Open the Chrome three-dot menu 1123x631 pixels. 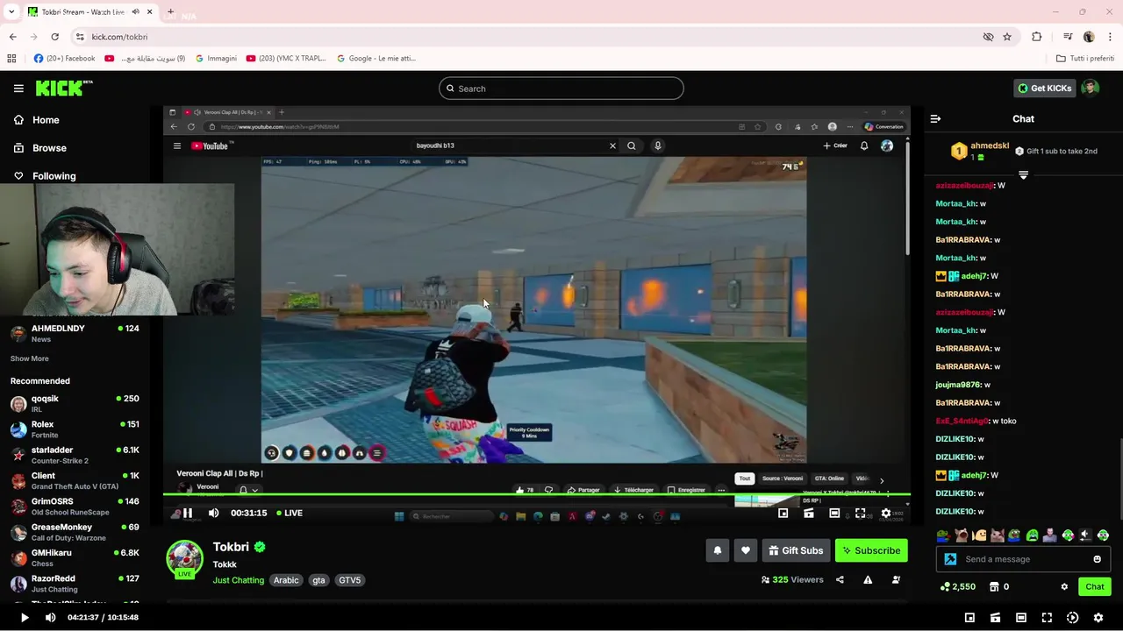tap(1110, 37)
